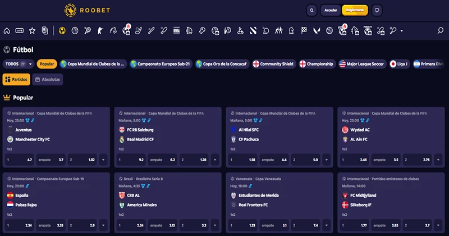Open Brasil Brasileiro Serie B league link

click(x=143, y=179)
